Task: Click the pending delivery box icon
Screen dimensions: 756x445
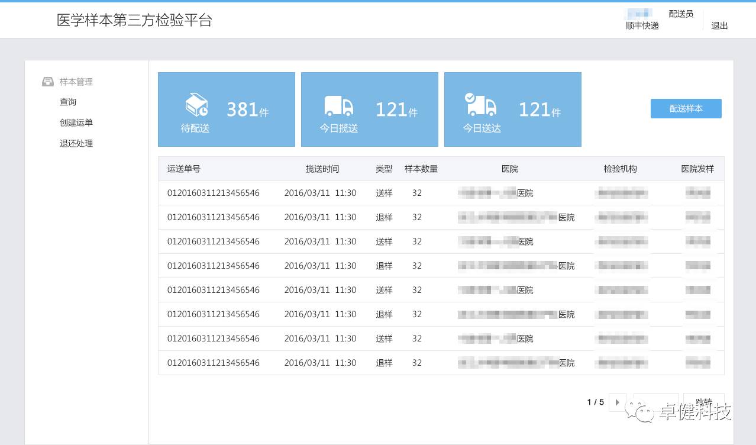Action: [x=196, y=105]
